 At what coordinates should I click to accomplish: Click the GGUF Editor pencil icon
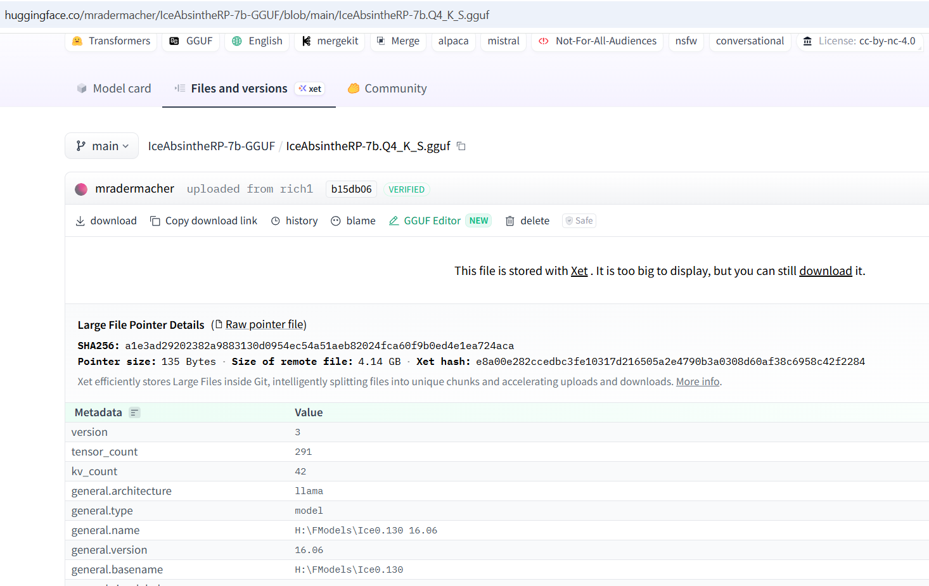[394, 221]
